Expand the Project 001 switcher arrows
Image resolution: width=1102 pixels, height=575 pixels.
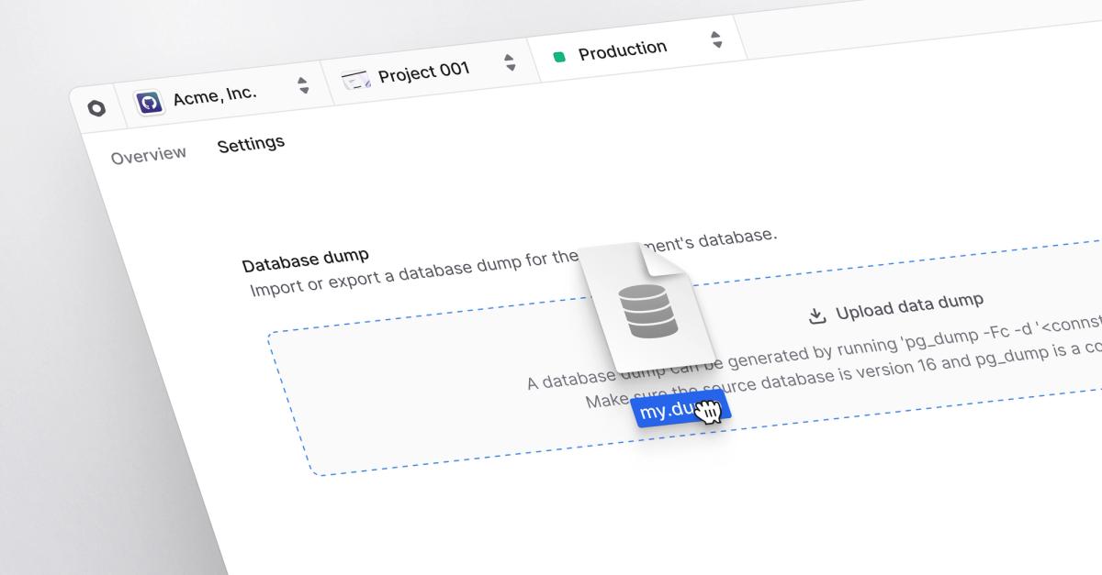pyautogui.click(x=510, y=62)
